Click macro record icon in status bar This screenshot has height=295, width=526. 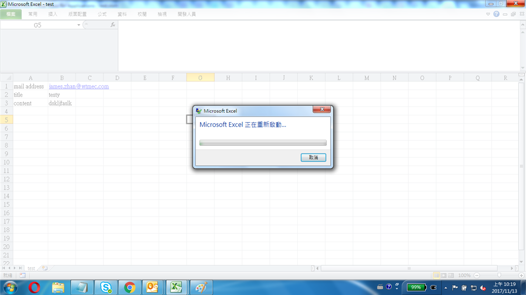click(x=23, y=275)
